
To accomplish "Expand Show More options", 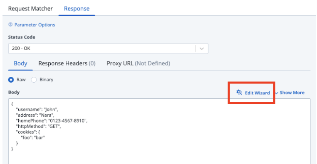I will (290, 93).
